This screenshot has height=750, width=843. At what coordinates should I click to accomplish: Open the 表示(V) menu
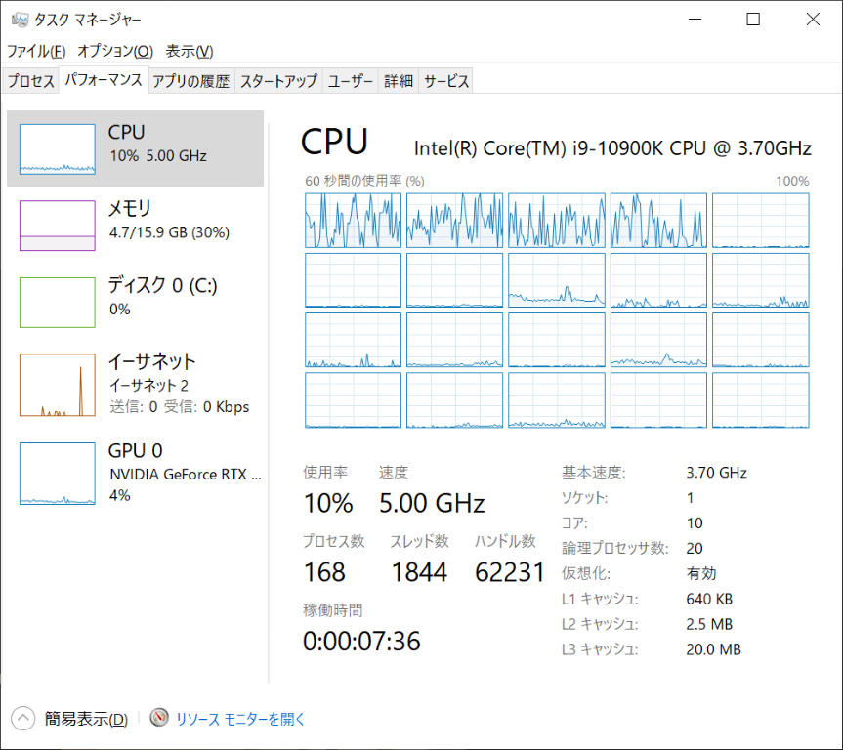(189, 51)
